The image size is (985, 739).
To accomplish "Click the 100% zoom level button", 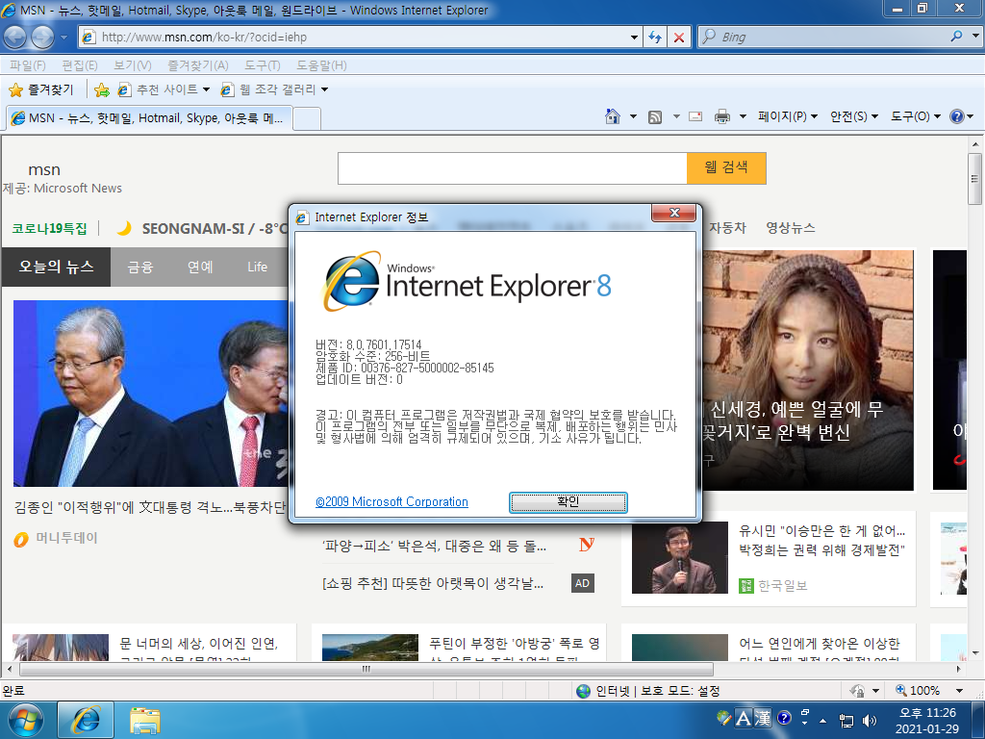I will (919, 691).
